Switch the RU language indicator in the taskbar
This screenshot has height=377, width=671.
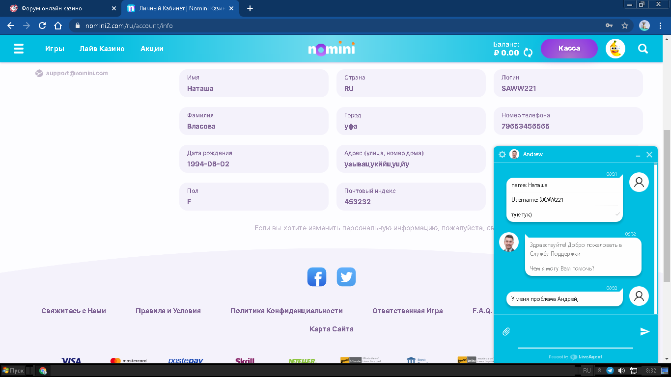[587, 371]
